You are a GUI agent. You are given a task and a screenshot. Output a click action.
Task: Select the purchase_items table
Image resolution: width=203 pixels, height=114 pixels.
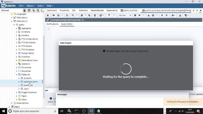30,82
